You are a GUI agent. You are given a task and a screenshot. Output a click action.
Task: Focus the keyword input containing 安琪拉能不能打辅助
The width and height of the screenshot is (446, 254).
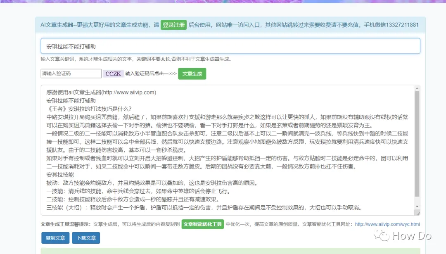[x=230, y=46]
